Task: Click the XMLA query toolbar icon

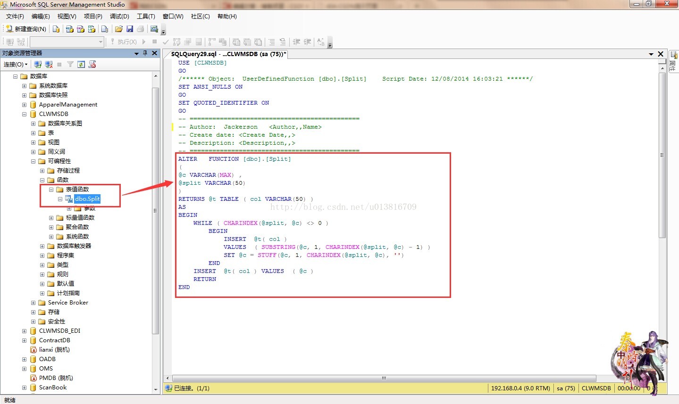Action: pos(92,29)
